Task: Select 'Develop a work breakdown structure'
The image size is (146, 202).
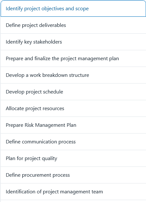Action: click(x=73, y=75)
